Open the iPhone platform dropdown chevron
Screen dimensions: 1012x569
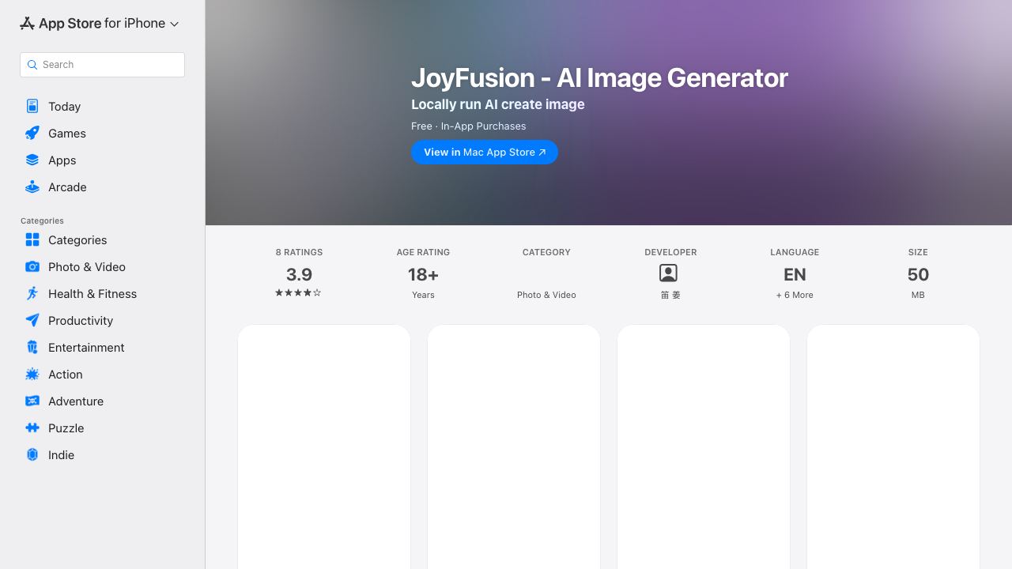pyautogui.click(x=175, y=24)
